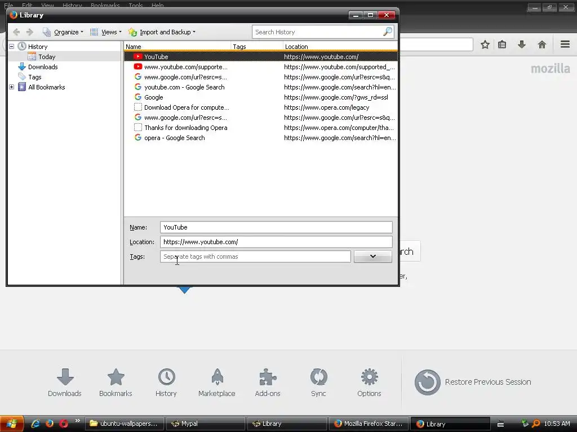
Task: Click the magnifier icon in Search History
Action: (387, 32)
